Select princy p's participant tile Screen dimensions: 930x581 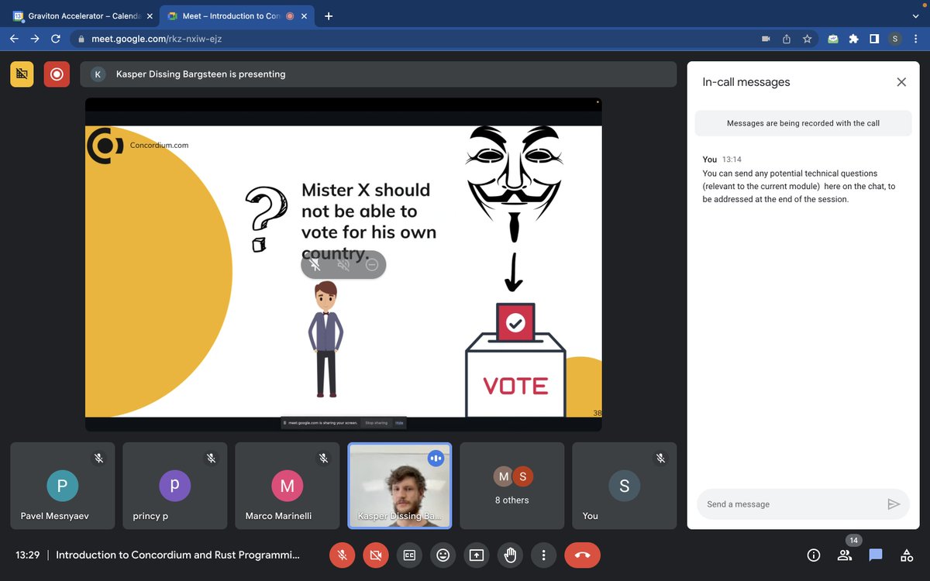coord(175,486)
